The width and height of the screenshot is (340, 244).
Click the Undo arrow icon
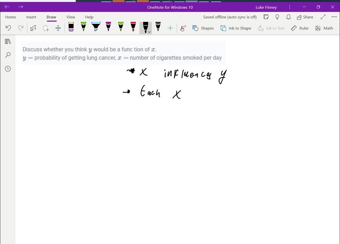(8, 28)
